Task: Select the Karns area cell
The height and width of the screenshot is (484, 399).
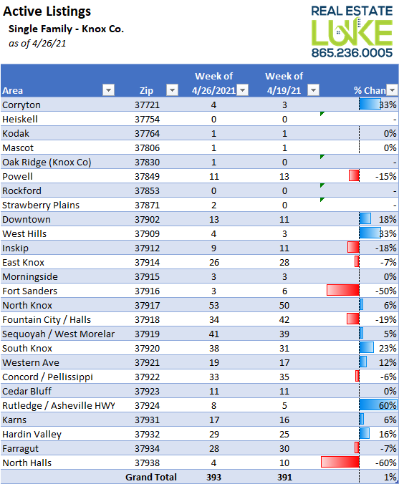Action: [59, 420]
